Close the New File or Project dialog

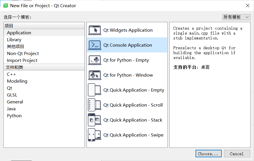coord(248,5)
